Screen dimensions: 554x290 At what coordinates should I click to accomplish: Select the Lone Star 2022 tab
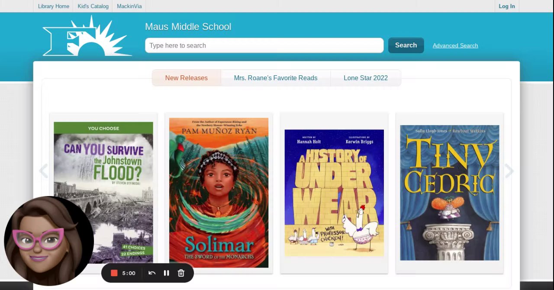pos(366,78)
